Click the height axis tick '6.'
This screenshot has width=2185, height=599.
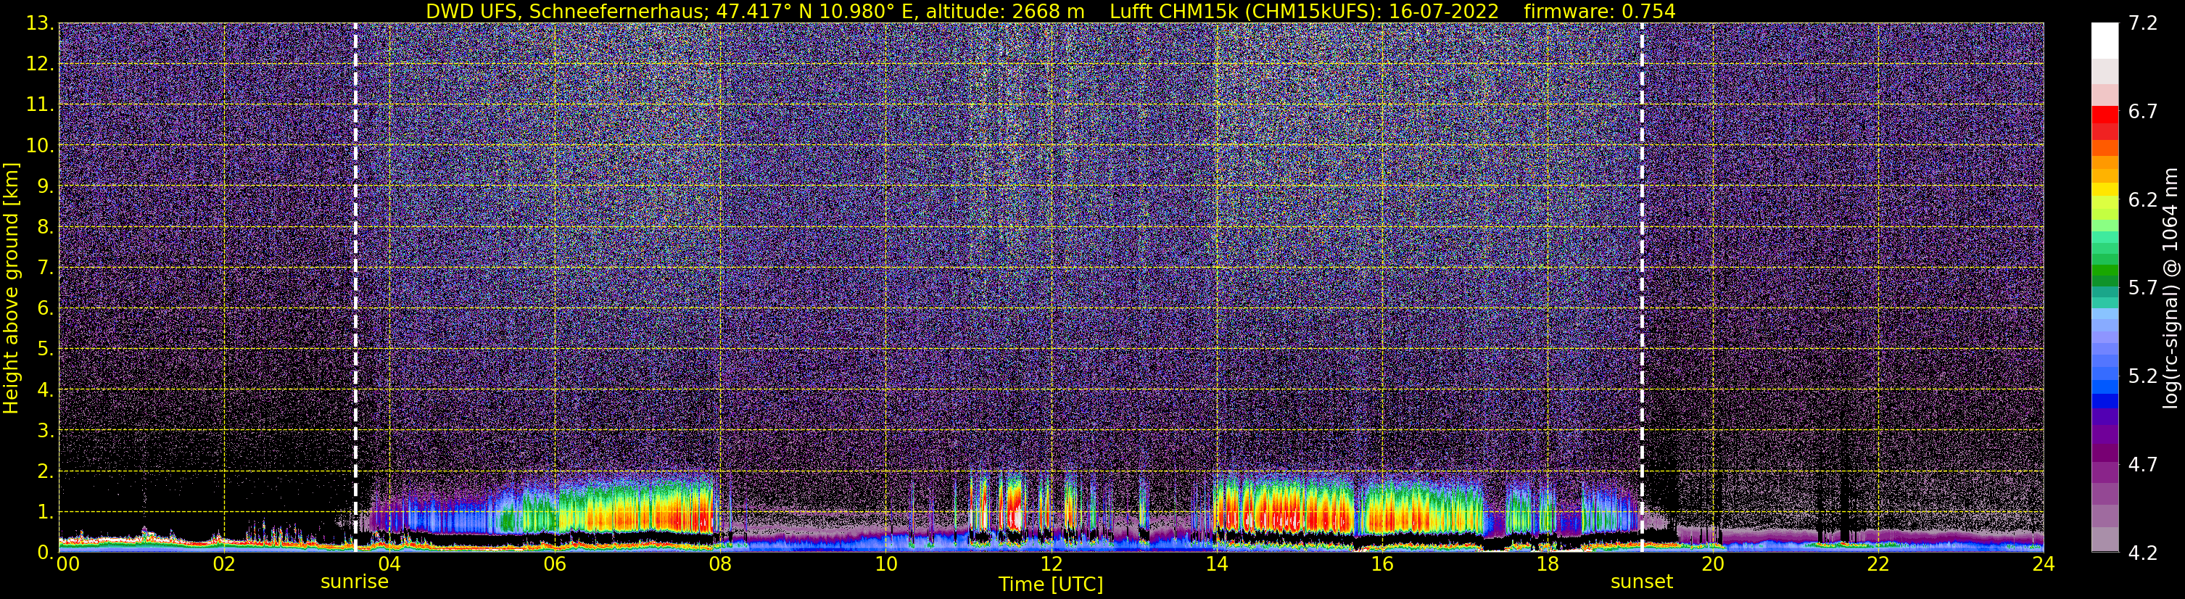pos(44,309)
